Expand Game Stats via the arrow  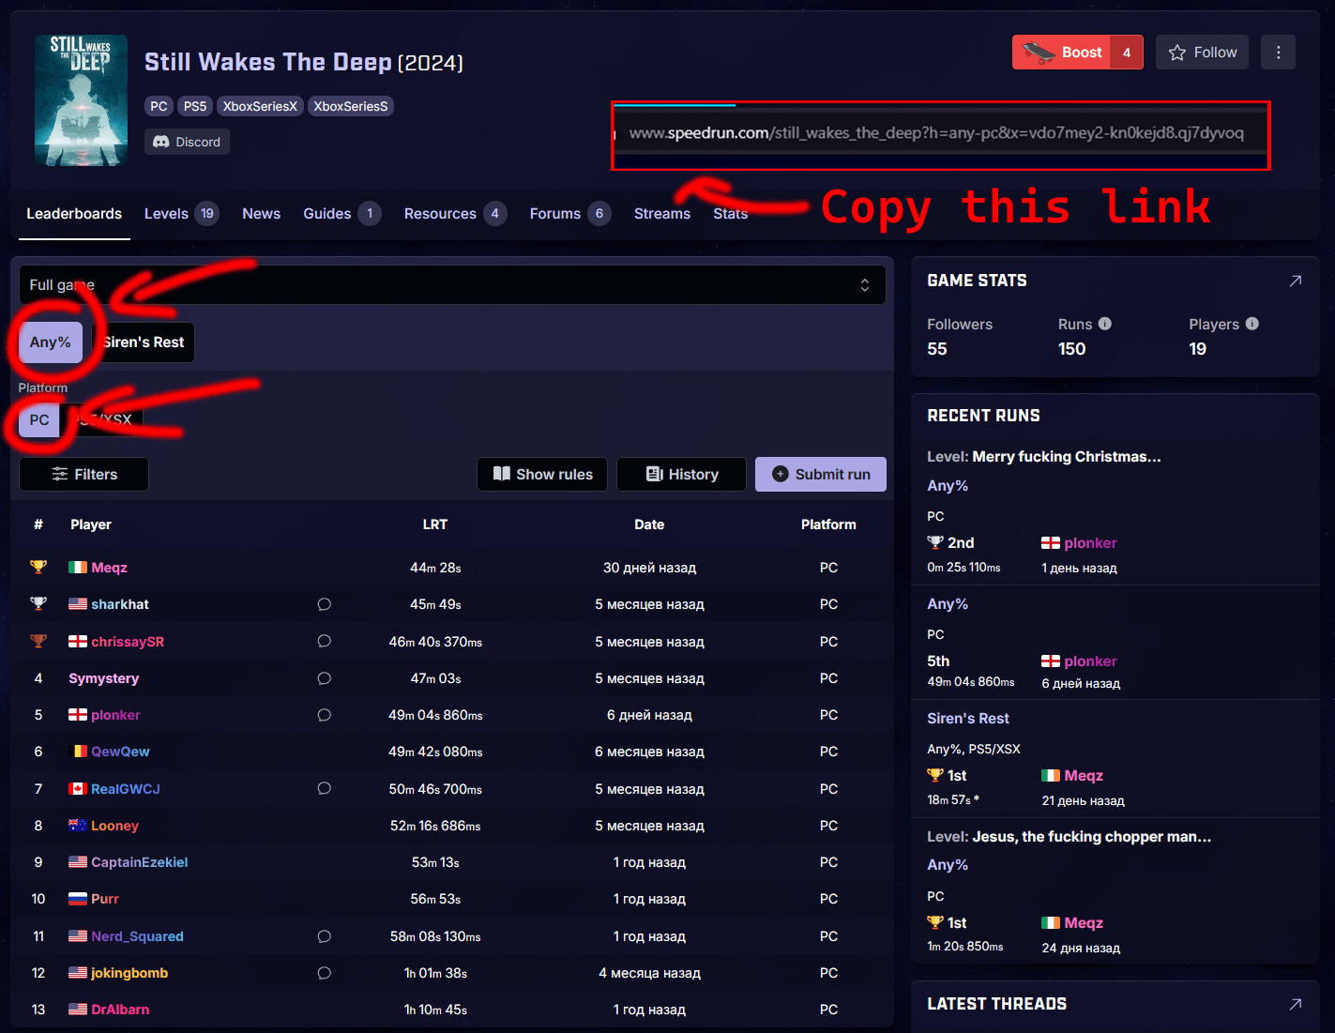1296,281
